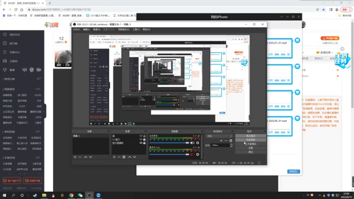The height and width of the screenshot is (199, 354).
Task: Adjust the desktop audio volume slider
Action: click(169, 143)
